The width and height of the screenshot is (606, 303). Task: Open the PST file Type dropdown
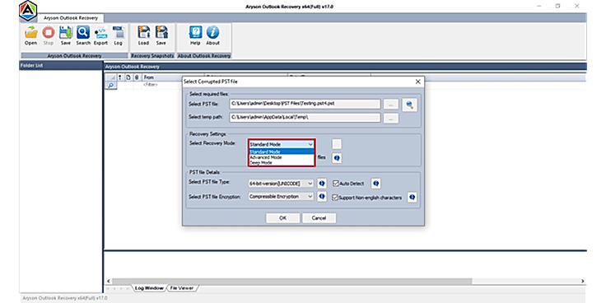point(281,184)
